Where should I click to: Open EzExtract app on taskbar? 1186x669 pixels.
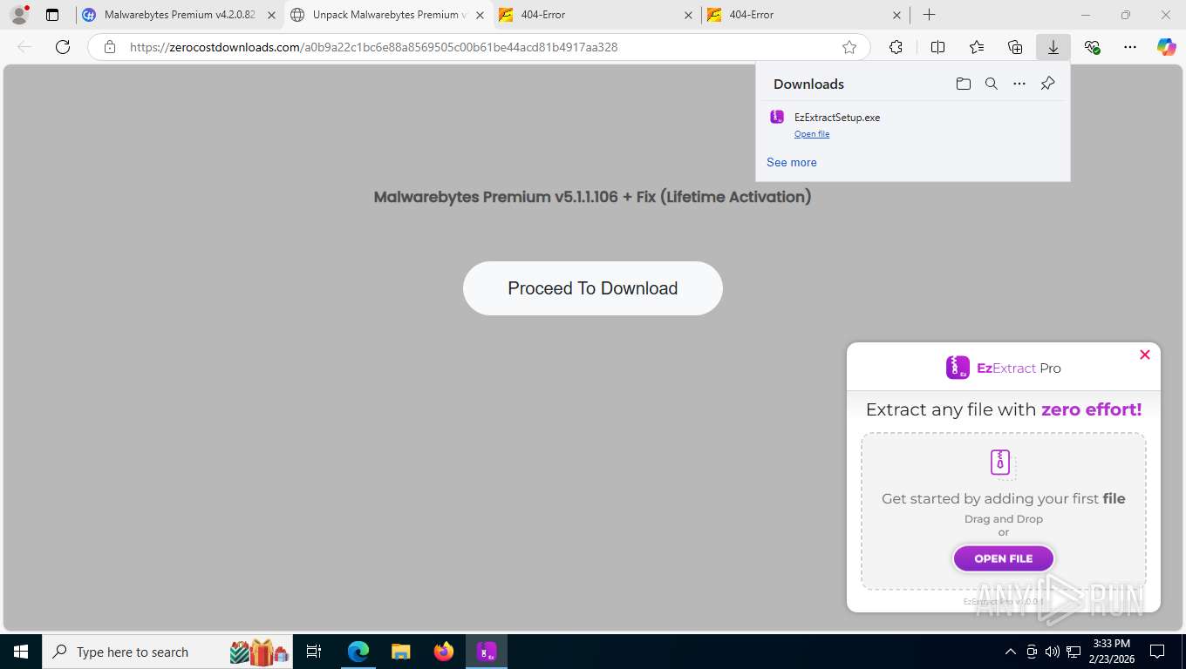(x=487, y=652)
